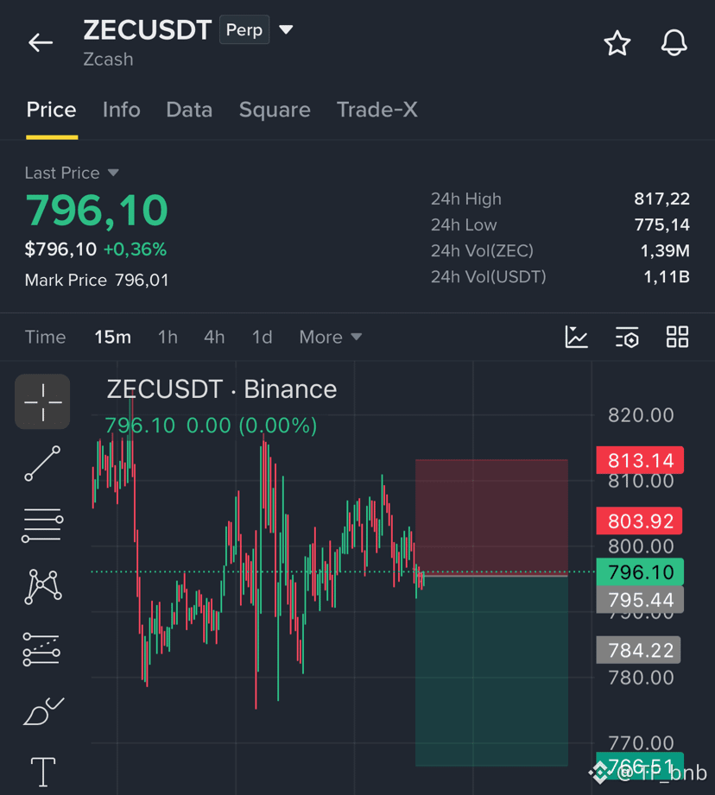Screen dimensions: 715x795
Task: Select the horizontal lines Fibonacci tool
Action: pyautogui.click(x=42, y=526)
